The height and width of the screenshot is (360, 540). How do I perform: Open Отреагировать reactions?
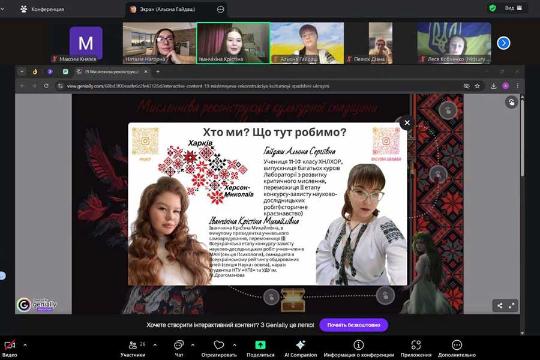(219, 349)
